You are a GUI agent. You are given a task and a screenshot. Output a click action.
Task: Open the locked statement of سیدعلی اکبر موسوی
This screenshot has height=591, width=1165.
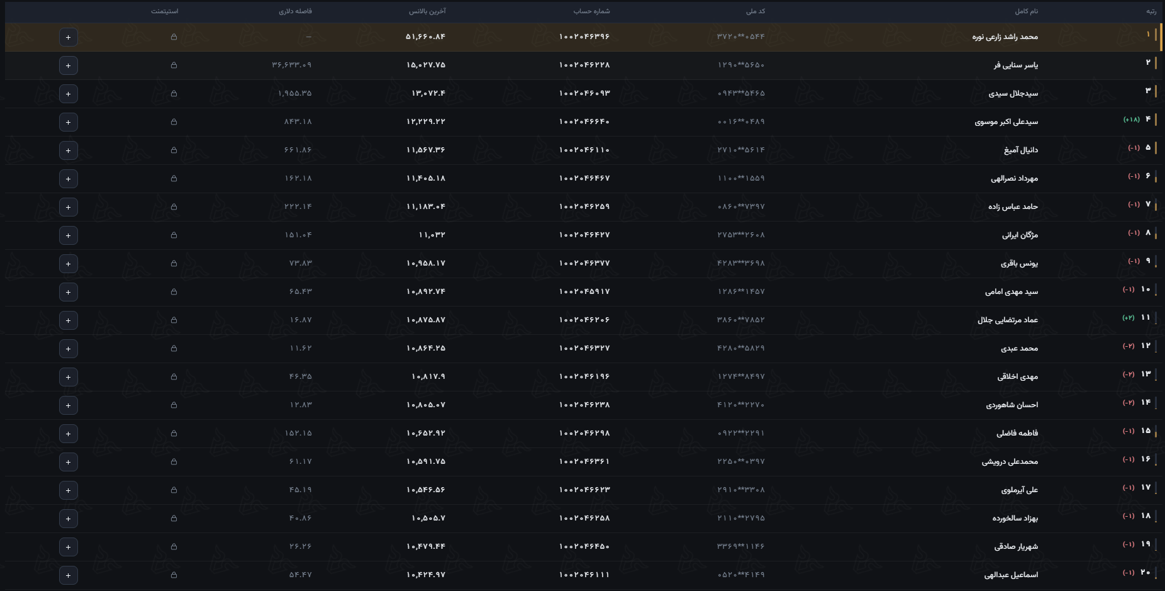point(174,122)
